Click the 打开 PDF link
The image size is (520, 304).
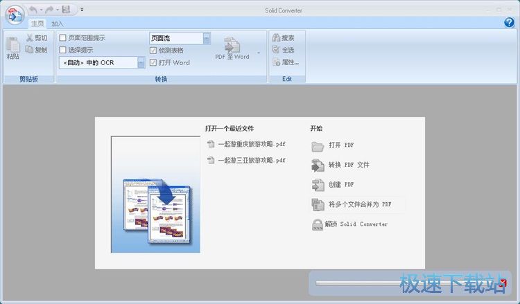click(x=341, y=145)
